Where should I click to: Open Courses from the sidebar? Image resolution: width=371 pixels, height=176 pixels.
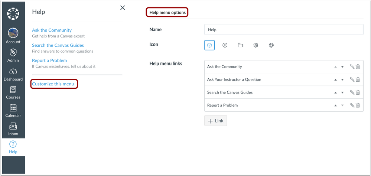click(x=13, y=92)
